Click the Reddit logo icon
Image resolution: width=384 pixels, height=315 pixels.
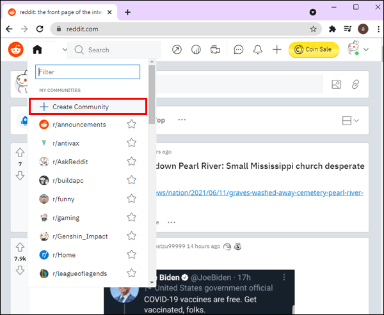[x=15, y=49]
